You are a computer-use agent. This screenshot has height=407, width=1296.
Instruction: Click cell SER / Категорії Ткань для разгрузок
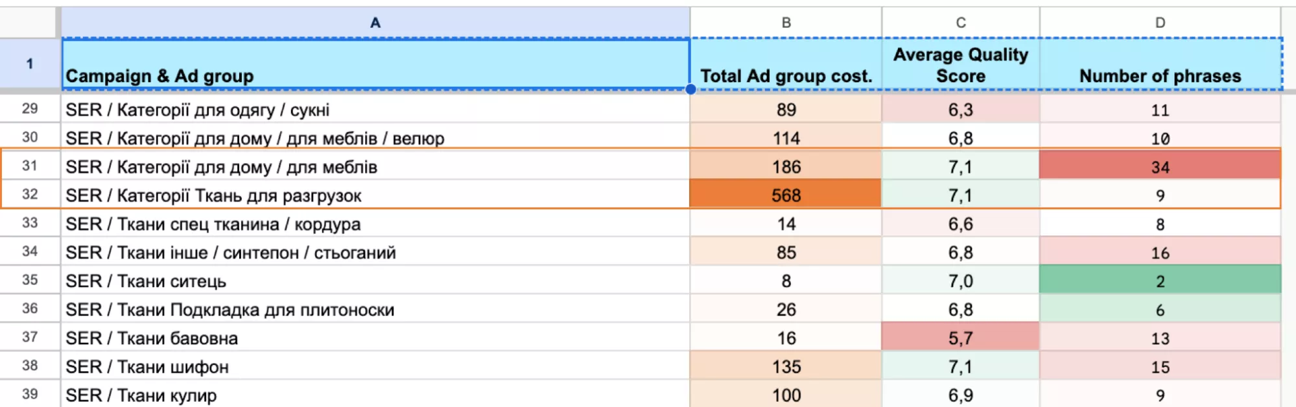[375, 194]
